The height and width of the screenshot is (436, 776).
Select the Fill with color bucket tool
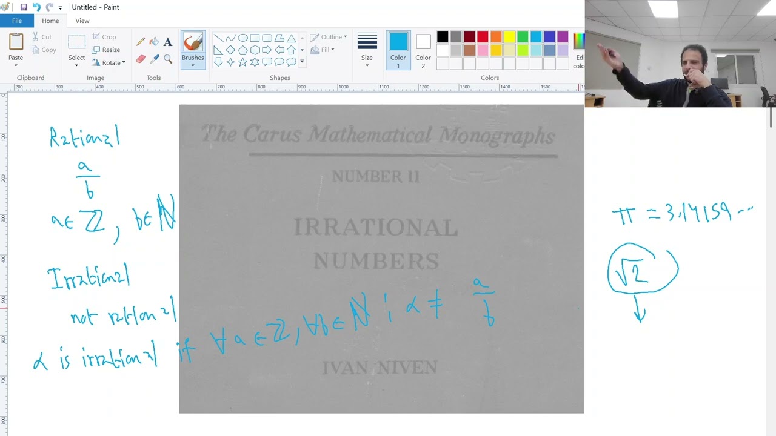point(154,42)
